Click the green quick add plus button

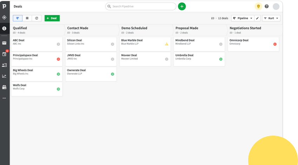(x=182, y=6)
